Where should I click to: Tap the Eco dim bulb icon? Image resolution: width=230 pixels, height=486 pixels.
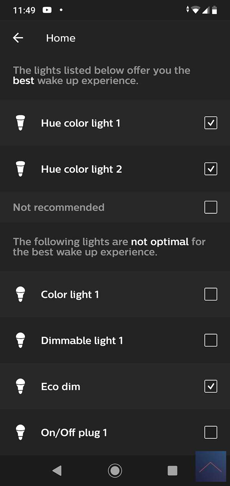21,387
